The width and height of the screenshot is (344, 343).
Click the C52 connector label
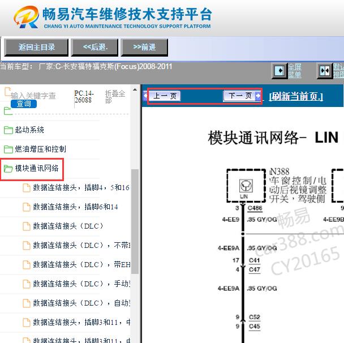255,317
